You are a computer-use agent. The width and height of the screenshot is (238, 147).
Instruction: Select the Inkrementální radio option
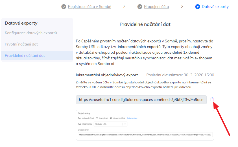pyautogui.click(x=111, y=118)
